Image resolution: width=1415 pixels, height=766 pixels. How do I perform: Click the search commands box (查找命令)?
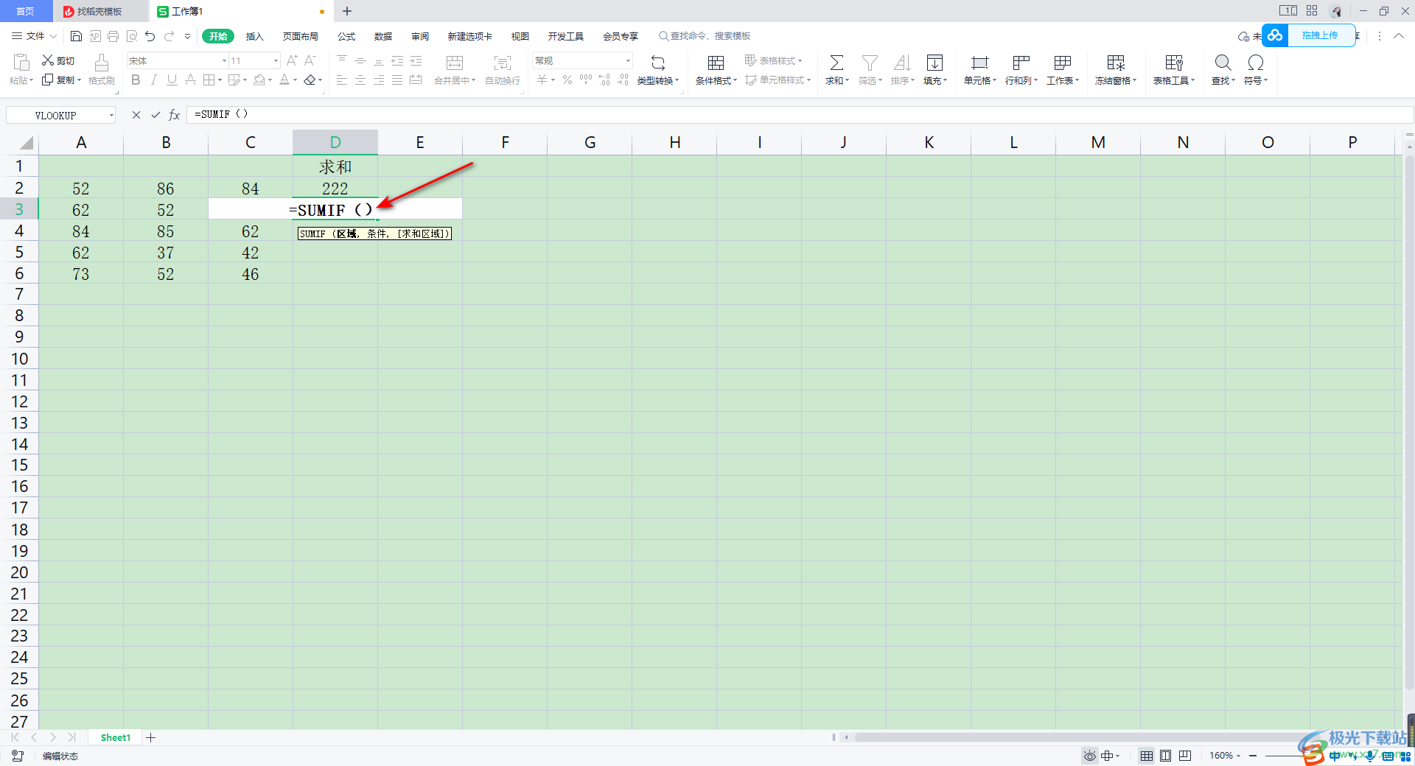pos(705,36)
